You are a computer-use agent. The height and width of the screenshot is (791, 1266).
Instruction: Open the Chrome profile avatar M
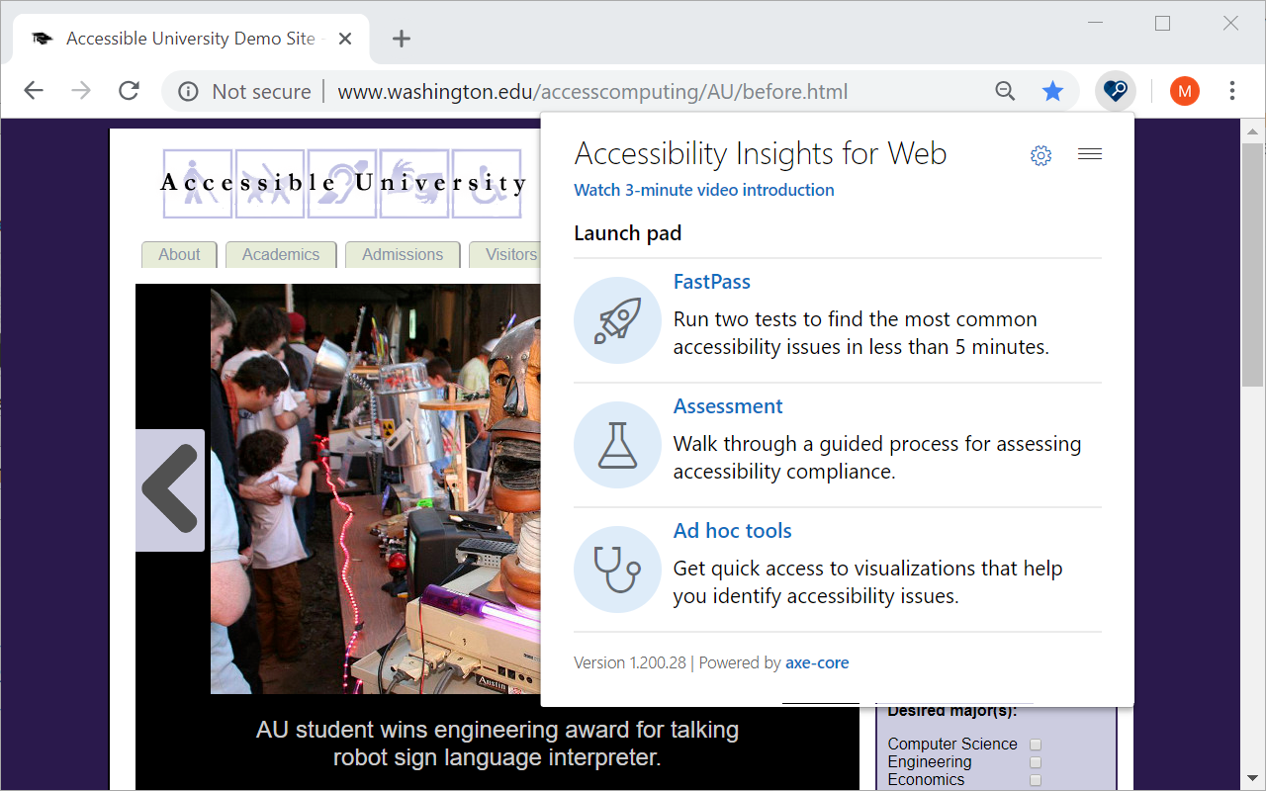[x=1184, y=91]
